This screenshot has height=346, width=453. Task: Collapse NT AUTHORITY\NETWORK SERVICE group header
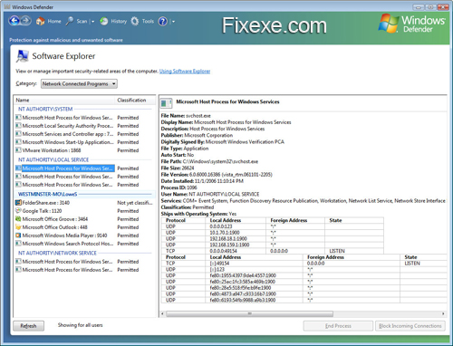57,253
